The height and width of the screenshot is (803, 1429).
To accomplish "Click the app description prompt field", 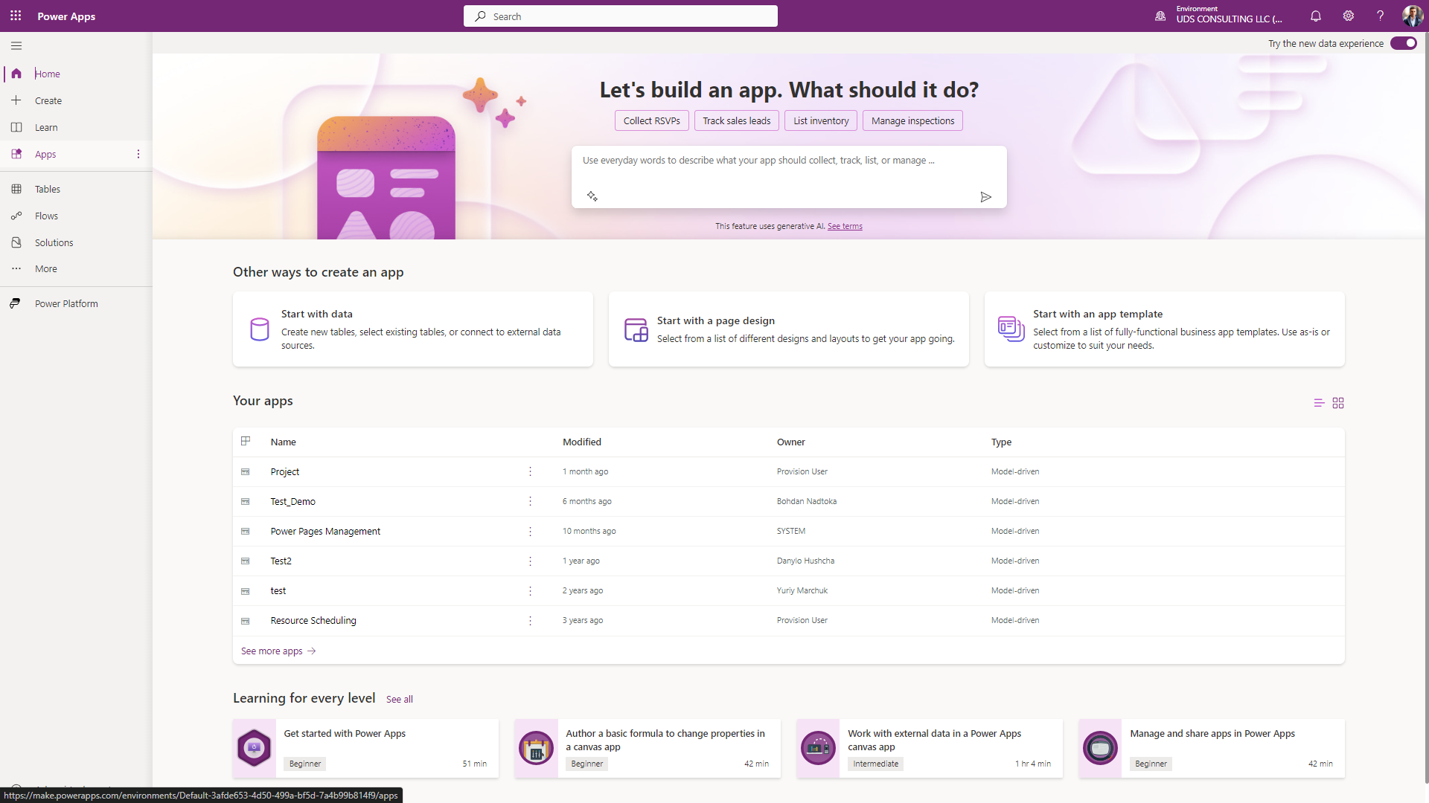I will tap(789, 176).
